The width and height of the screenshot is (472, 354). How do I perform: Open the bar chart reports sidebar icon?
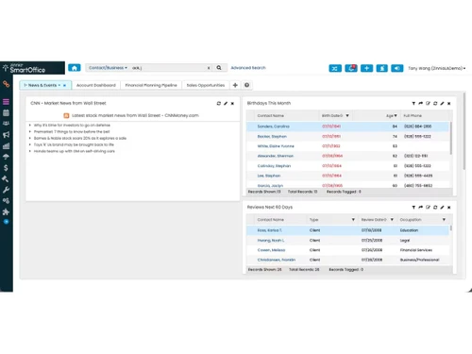click(6, 145)
